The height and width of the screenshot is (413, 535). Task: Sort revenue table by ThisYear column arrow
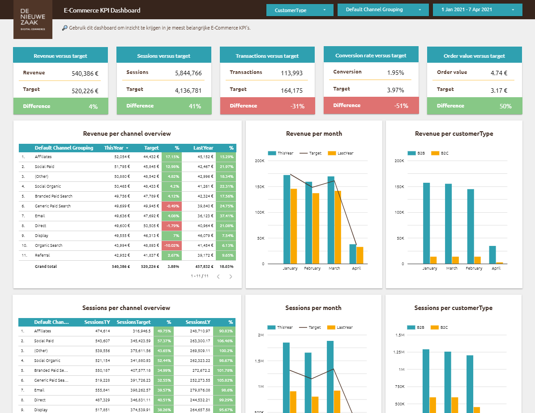point(127,148)
